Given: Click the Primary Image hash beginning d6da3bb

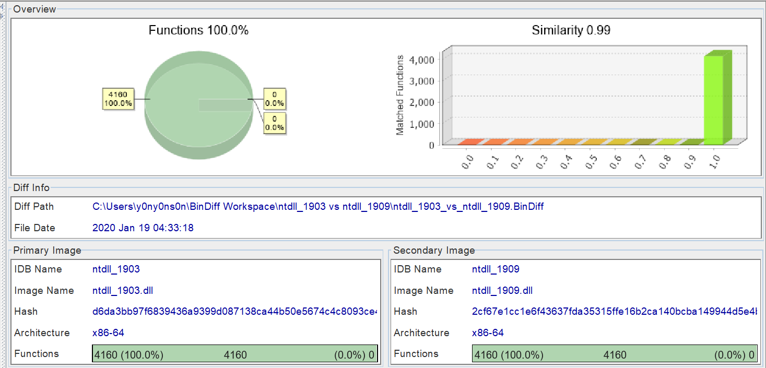Looking at the screenshot, I should 234,312.
